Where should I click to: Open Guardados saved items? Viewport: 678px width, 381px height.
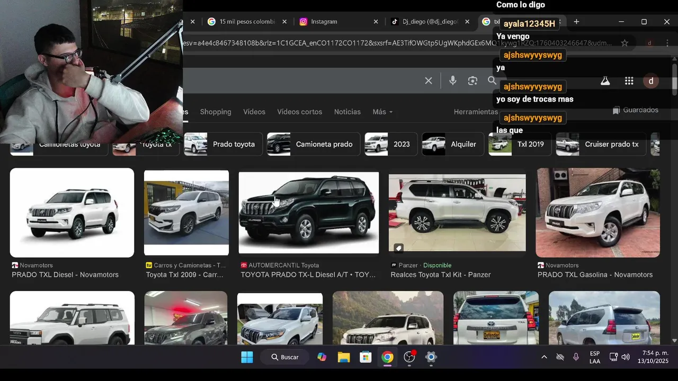click(635, 110)
